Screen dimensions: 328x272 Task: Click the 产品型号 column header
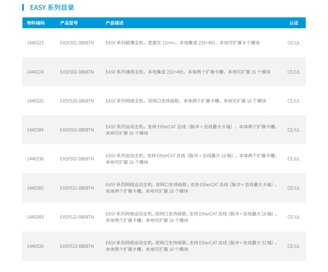coord(69,23)
